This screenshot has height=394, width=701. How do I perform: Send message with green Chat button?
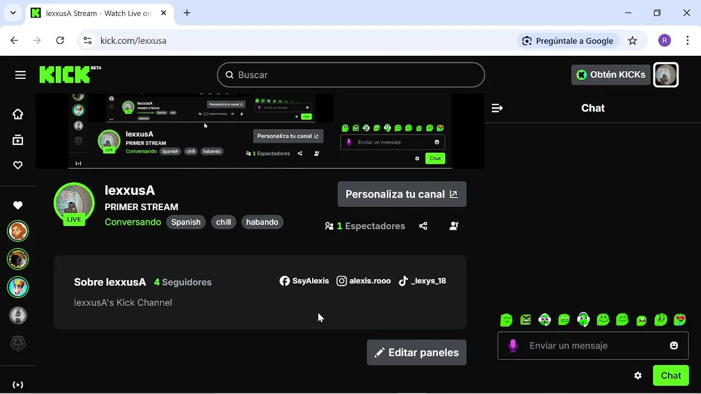coord(671,375)
